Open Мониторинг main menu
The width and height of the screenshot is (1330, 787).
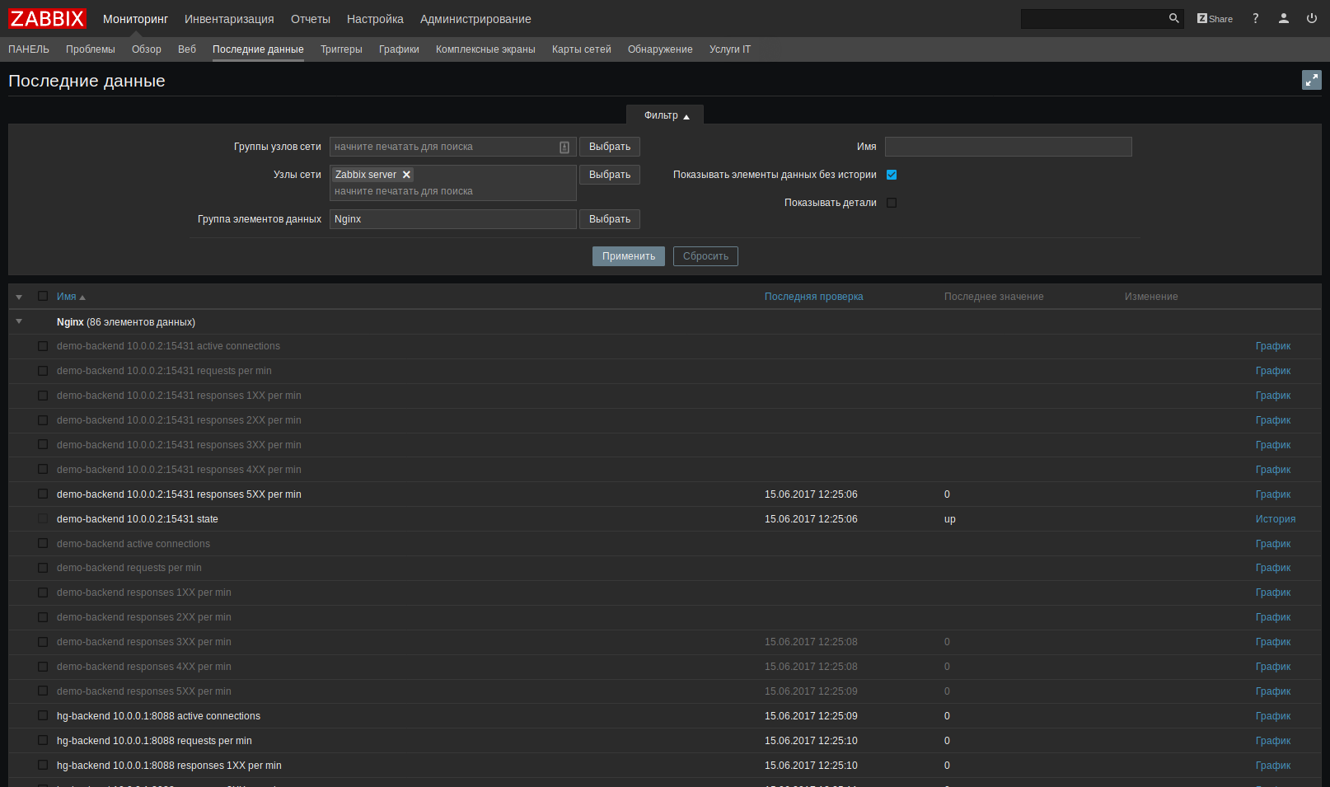pyautogui.click(x=135, y=19)
